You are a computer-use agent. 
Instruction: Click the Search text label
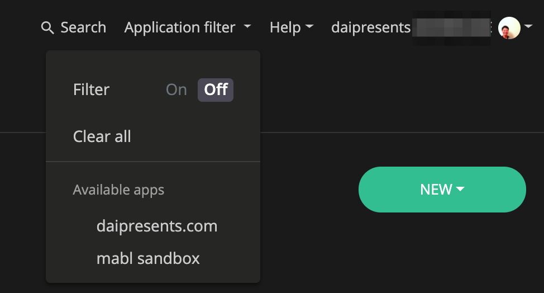(83, 27)
